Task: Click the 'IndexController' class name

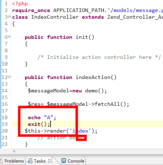Action: (55, 17)
